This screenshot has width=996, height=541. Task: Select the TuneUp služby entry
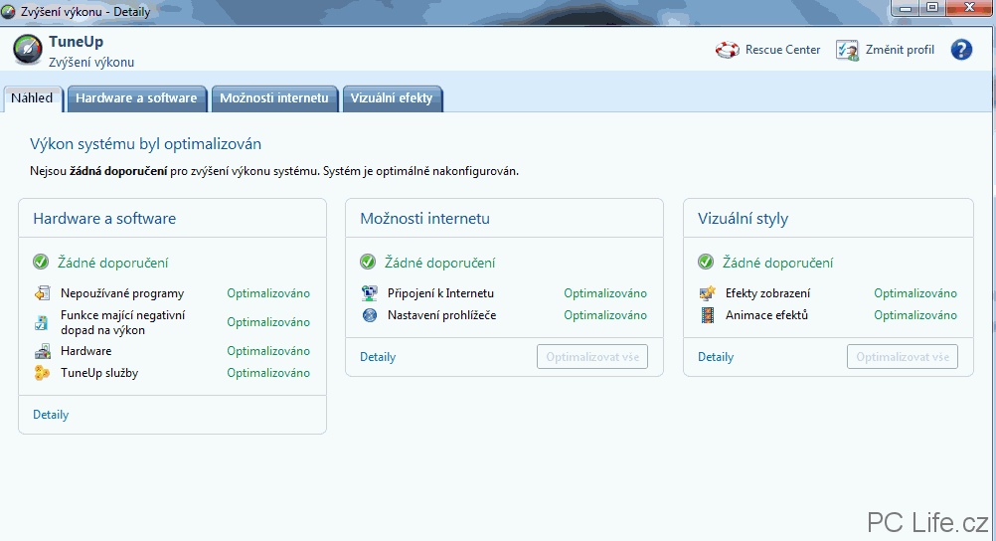99,373
